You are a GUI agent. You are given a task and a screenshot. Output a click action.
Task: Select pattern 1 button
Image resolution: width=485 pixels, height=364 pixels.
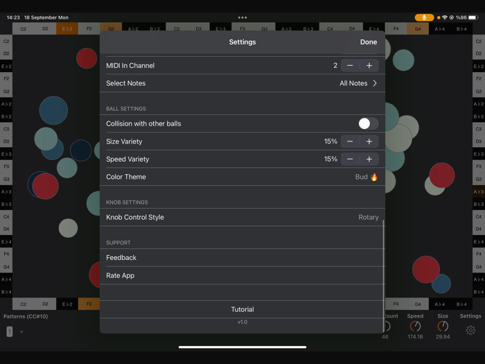(x=10, y=331)
